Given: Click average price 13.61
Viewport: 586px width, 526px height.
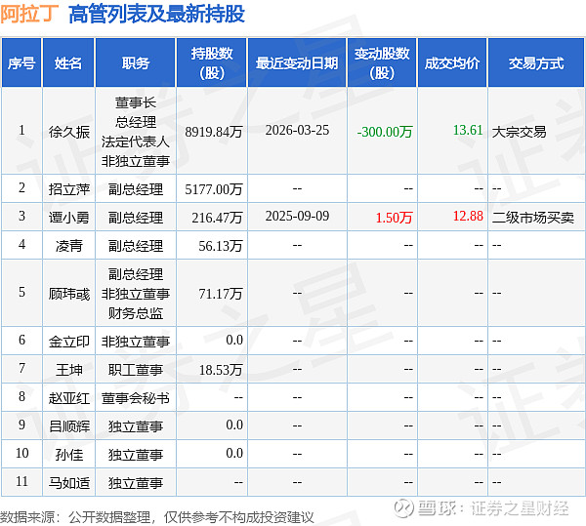Looking at the screenshot, I should [468, 131].
